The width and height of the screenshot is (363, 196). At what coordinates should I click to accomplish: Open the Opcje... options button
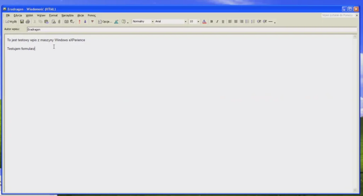tap(105, 22)
